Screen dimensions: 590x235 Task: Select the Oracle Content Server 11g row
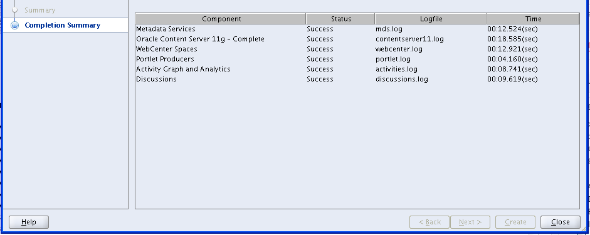click(357, 39)
